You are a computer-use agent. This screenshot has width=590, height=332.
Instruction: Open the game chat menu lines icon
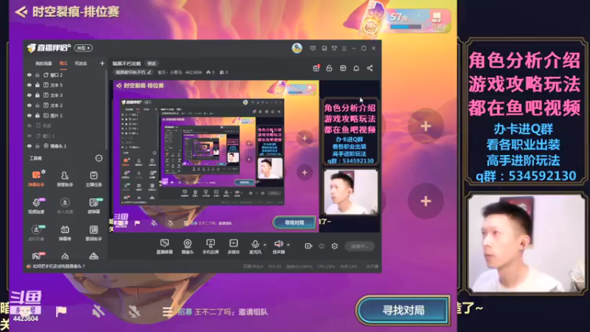point(167,311)
